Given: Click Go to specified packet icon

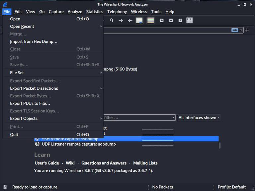Looking at the screenshot, I should 112,20.
